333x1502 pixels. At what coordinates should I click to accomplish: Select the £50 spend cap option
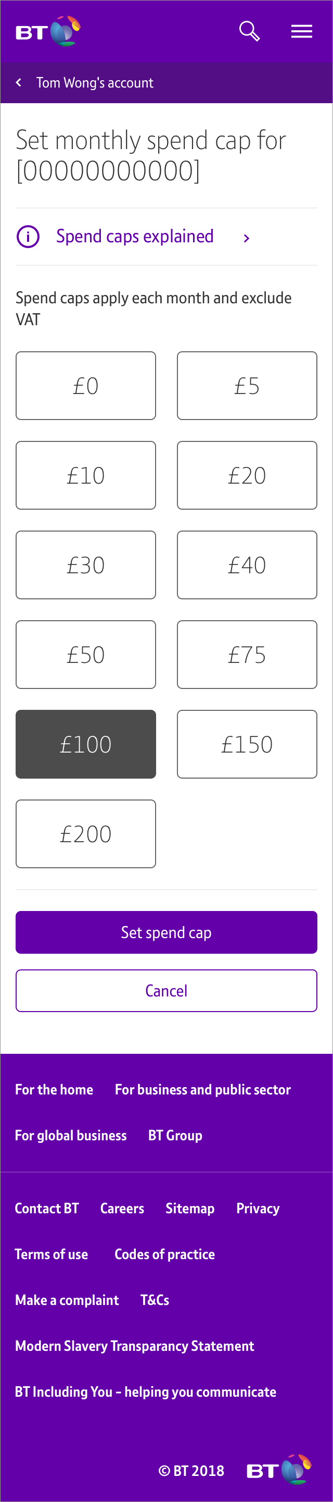[85, 654]
